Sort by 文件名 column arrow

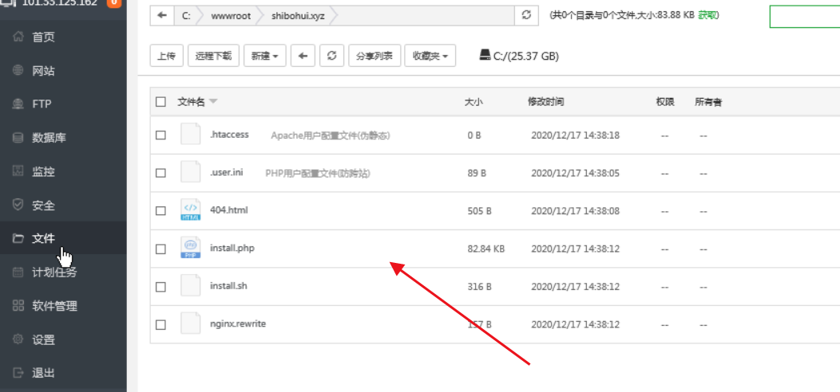(212, 102)
